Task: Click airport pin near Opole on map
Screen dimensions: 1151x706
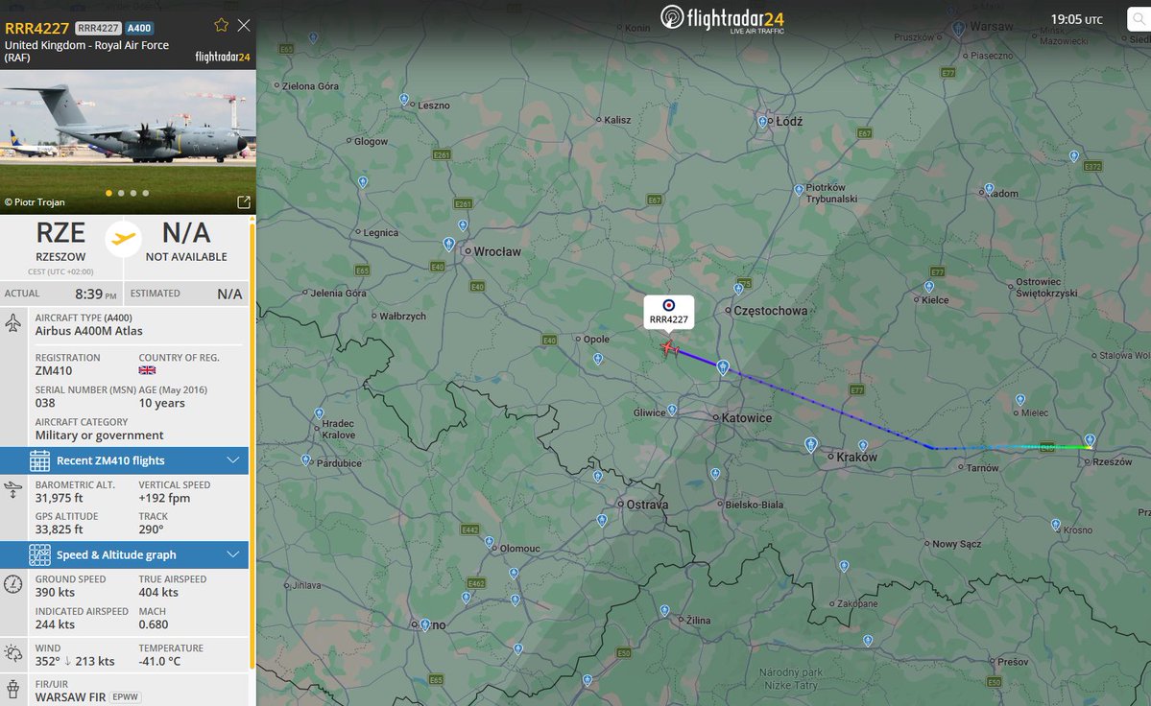Action: point(597,359)
